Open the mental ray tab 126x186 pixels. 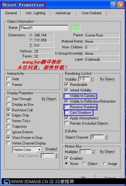tap(63, 13)
